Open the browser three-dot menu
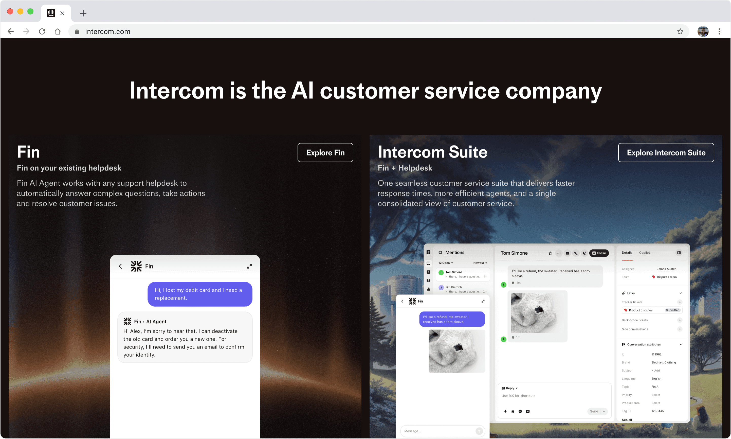 719,31
